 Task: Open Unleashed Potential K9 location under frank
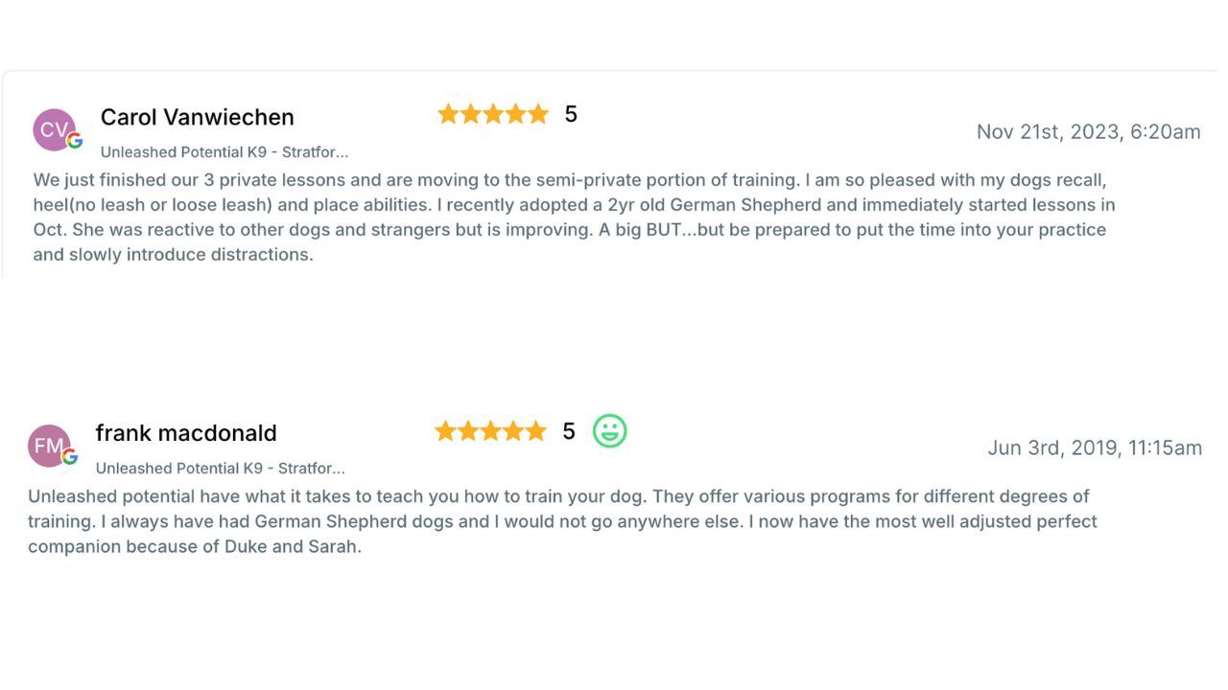[220, 469]
